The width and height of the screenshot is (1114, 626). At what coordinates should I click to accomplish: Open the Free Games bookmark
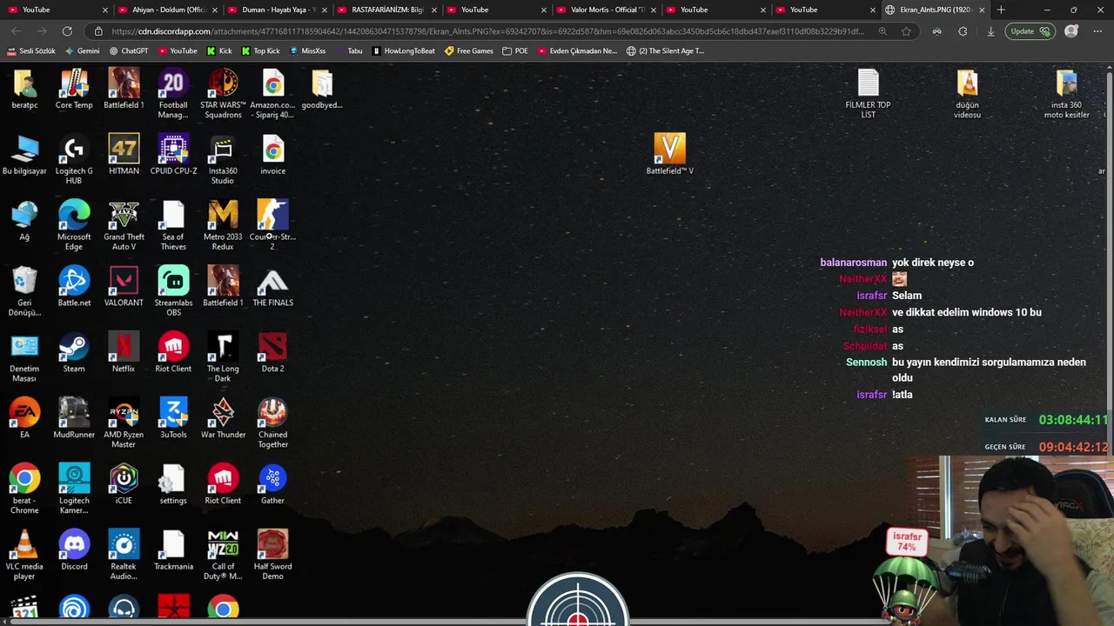pos(468,51)
